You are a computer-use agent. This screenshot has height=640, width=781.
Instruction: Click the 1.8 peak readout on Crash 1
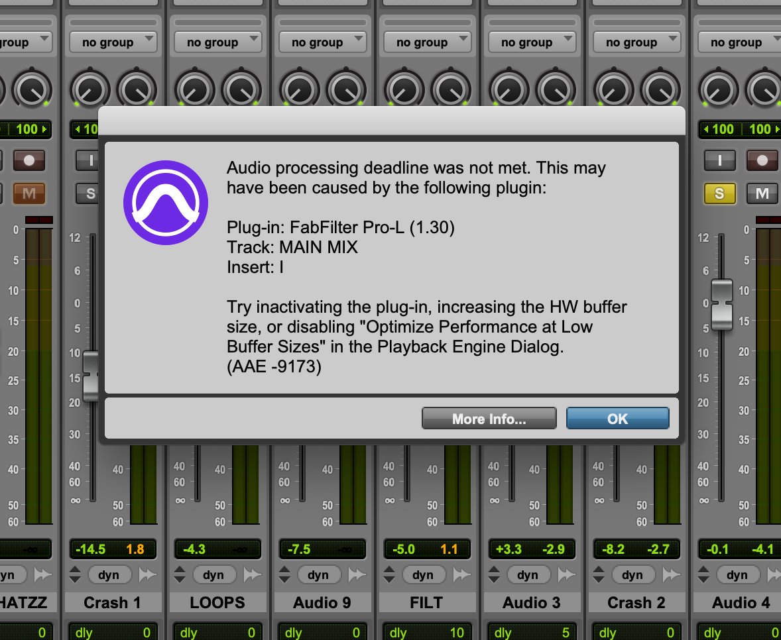tap(135, 549)
